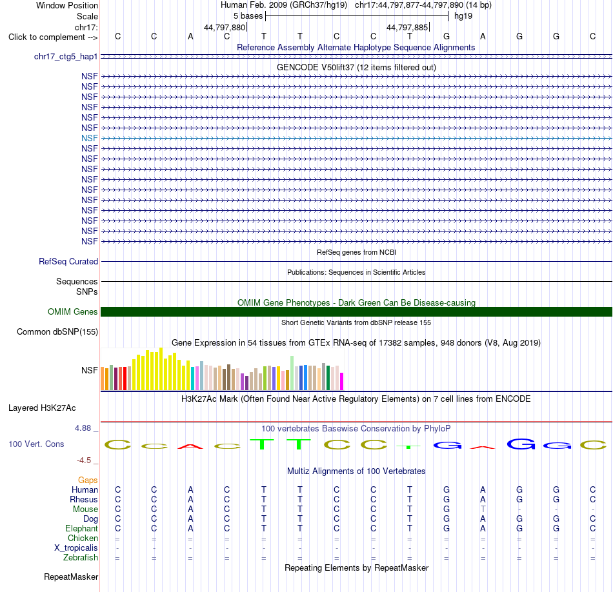The width and height of the screenshot is (613, 592).
Task: Click the tallest blue G in PhyloP logo
Action: coord(521,444)
